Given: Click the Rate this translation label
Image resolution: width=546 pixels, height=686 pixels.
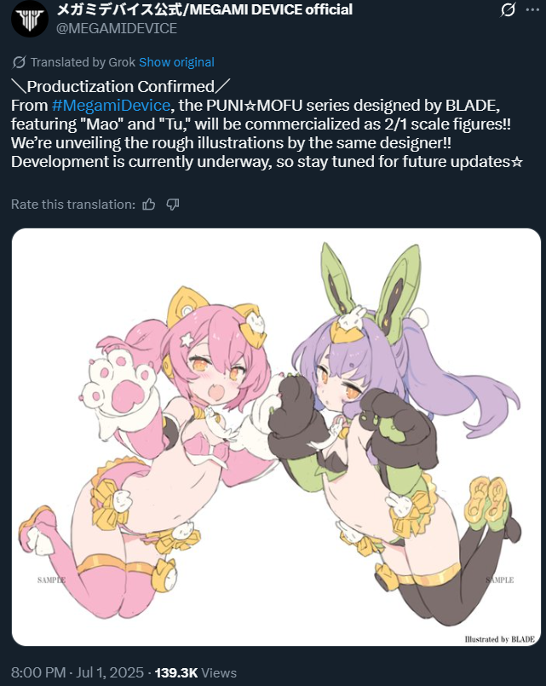Looking at the screenshot, I should tap(73, 205).
